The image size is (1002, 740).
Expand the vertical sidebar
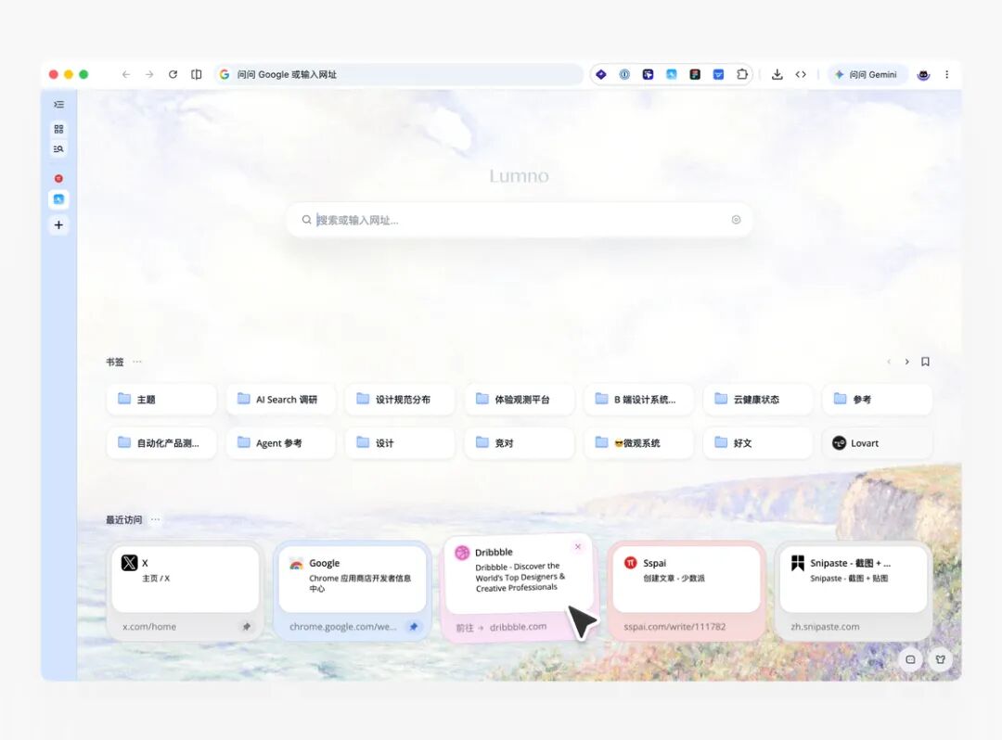point(58,104)
